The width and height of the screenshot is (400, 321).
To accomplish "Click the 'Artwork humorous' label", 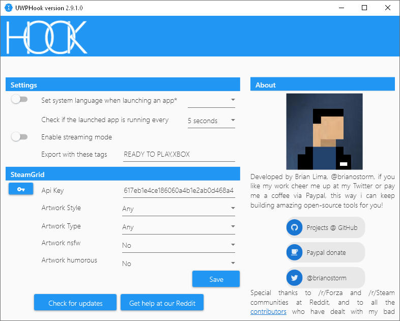I will 69,260.
